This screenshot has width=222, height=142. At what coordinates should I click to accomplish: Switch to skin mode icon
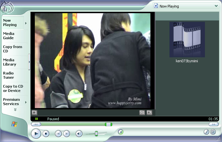[213, 132]
